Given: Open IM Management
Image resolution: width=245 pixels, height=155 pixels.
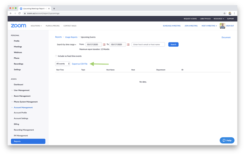Looking at the screenshot, I should (x=21, y=136).
